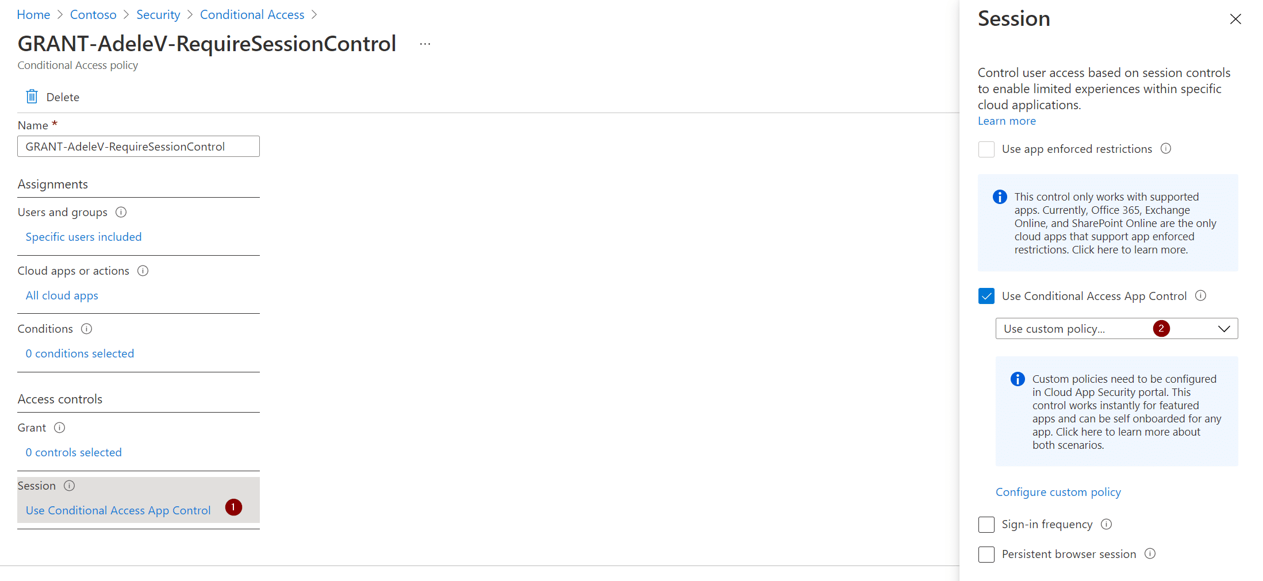Click info icon for app enforced restrictions
1263x581 pixels.
pos(1166,148)
